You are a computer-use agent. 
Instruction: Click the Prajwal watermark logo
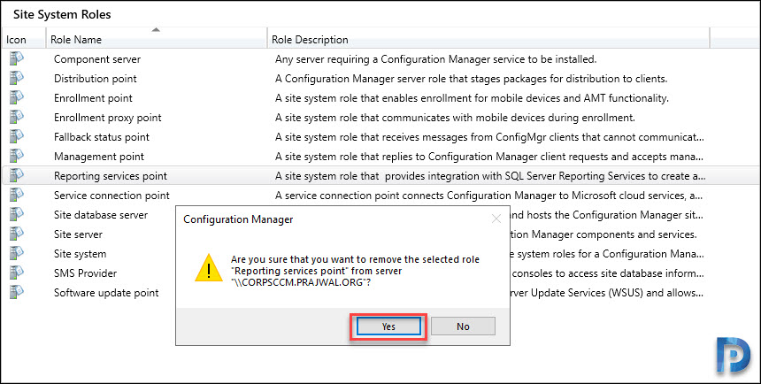pyautogui.click(x=733, y=356)
